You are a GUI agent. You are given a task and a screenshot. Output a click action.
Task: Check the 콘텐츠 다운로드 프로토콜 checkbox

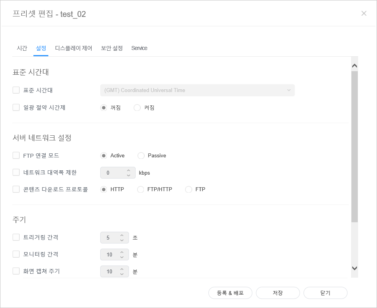[16, 189]
